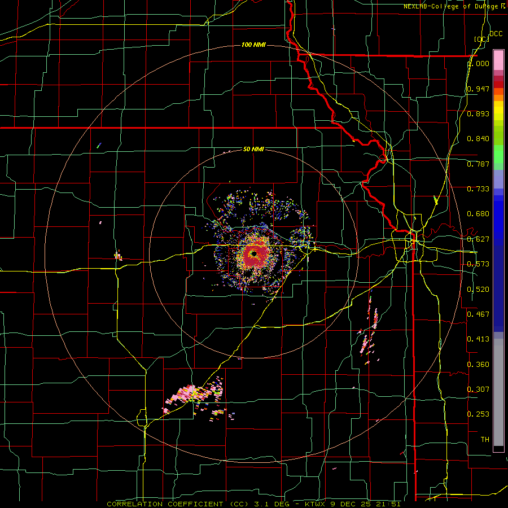Click the 0.680 scale value
Screen dimensions: 508x508
478,214
